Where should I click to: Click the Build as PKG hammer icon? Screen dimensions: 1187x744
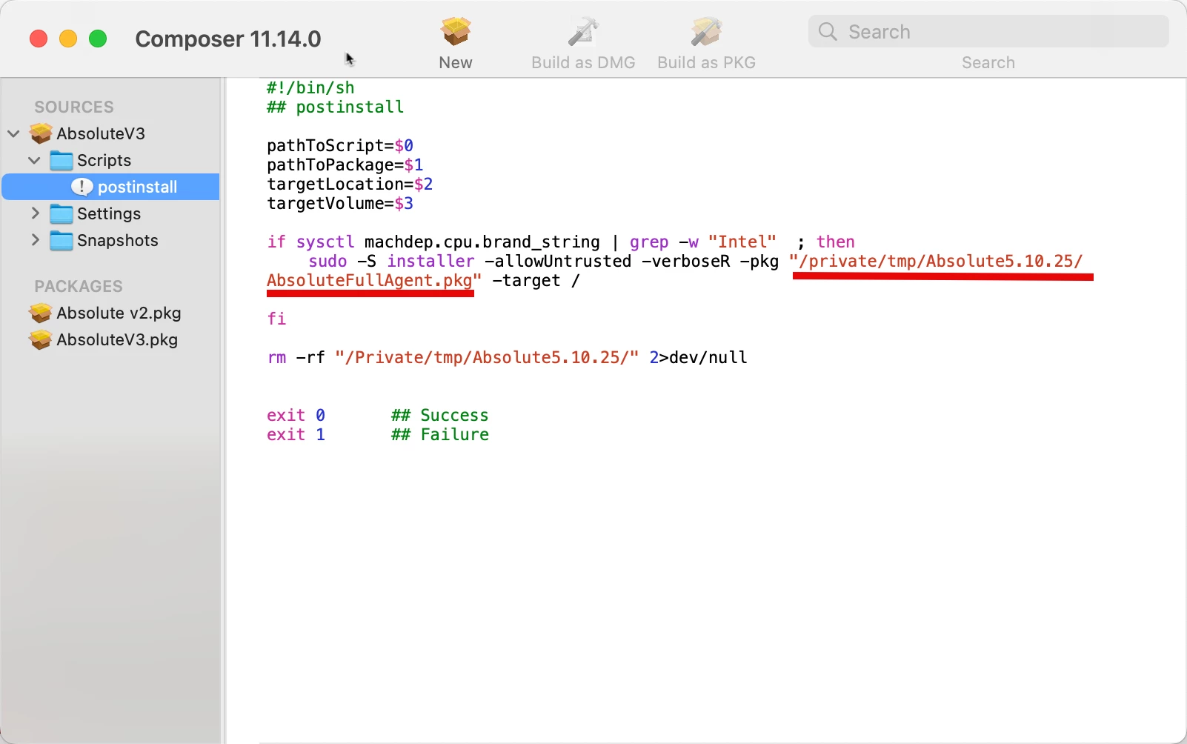pyautogui.click(x=706, y=31)
